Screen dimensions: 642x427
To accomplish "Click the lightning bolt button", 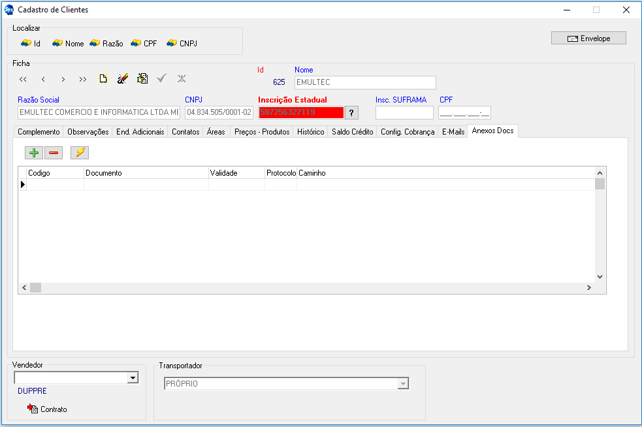I will (x=80, y=153).
